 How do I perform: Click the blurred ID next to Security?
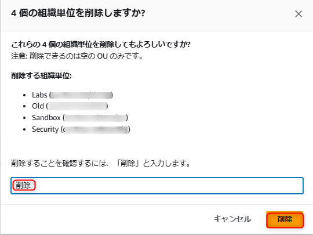click(96, 129)
